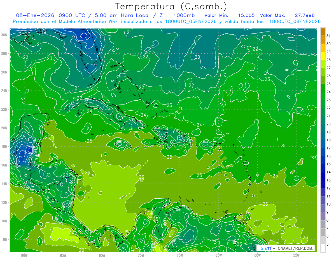Click the color scale value "27"
The height and width of the screenshot is (259, 336).
tap(329, 68)
